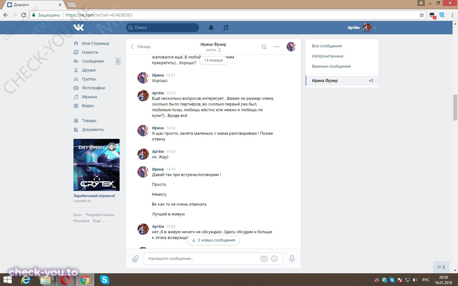The width and height of the screenshot is (458, 286).
Task: Open Сообщения in sidebar
Action: pos(93,61)
